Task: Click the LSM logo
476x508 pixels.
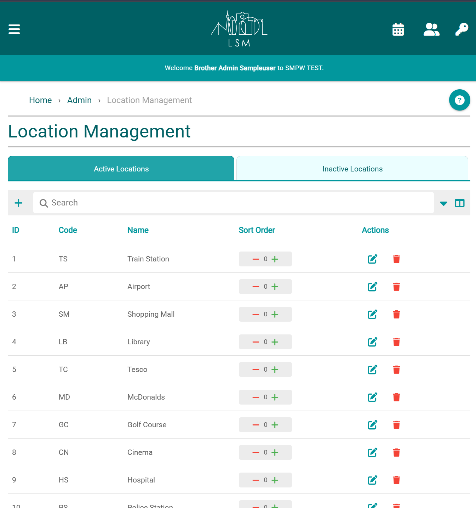Action: 239,29
